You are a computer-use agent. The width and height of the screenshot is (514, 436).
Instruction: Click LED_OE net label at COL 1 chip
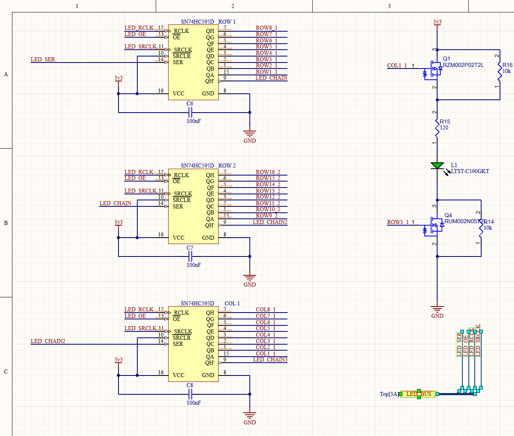pyautogui.click(x=135, y=316)
